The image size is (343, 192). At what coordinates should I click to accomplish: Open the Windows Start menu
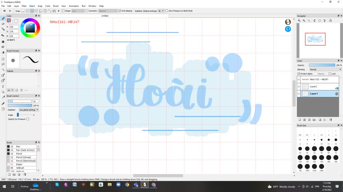click(x=4, y=187)
